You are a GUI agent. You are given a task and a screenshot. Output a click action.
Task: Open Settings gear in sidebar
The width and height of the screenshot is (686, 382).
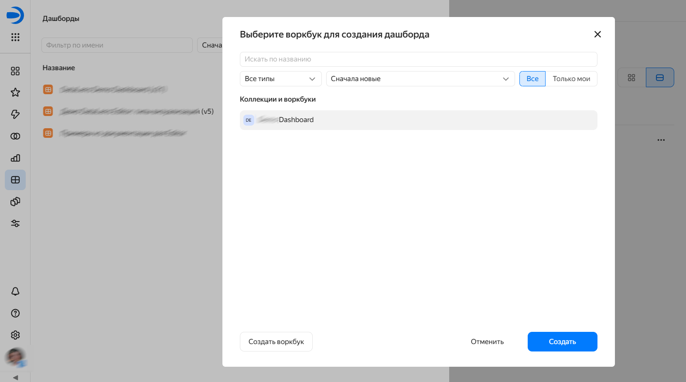click(15, 335)
